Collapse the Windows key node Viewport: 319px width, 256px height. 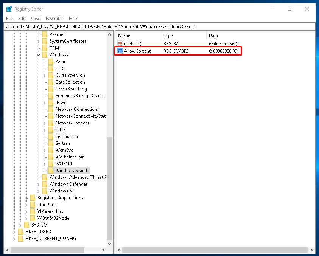pyautogui.click(x=39, y=55)
